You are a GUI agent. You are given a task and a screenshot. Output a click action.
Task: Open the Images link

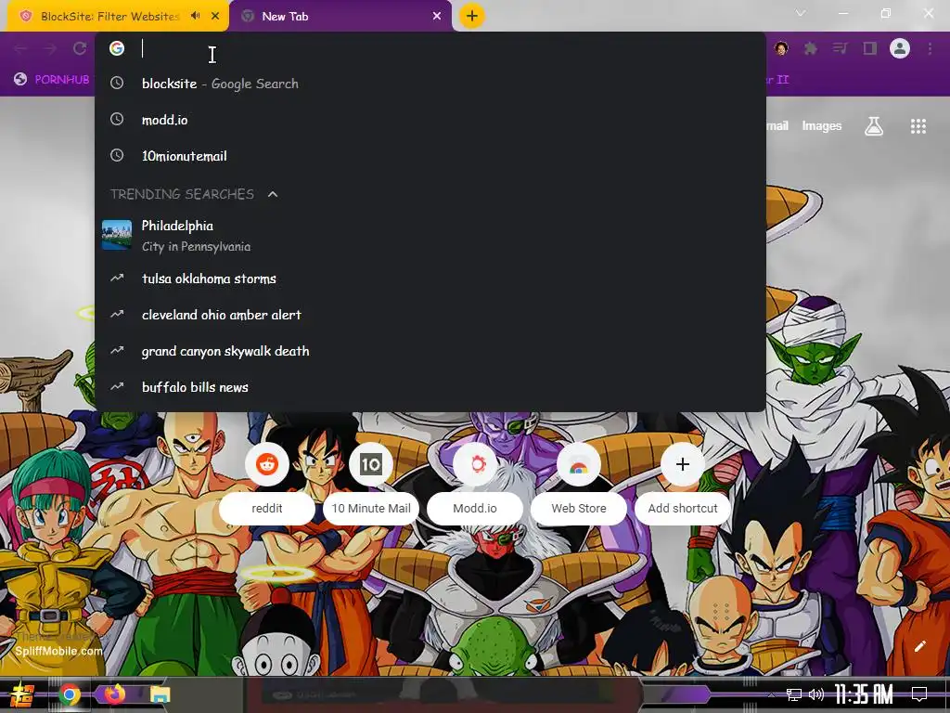point(822,126)
